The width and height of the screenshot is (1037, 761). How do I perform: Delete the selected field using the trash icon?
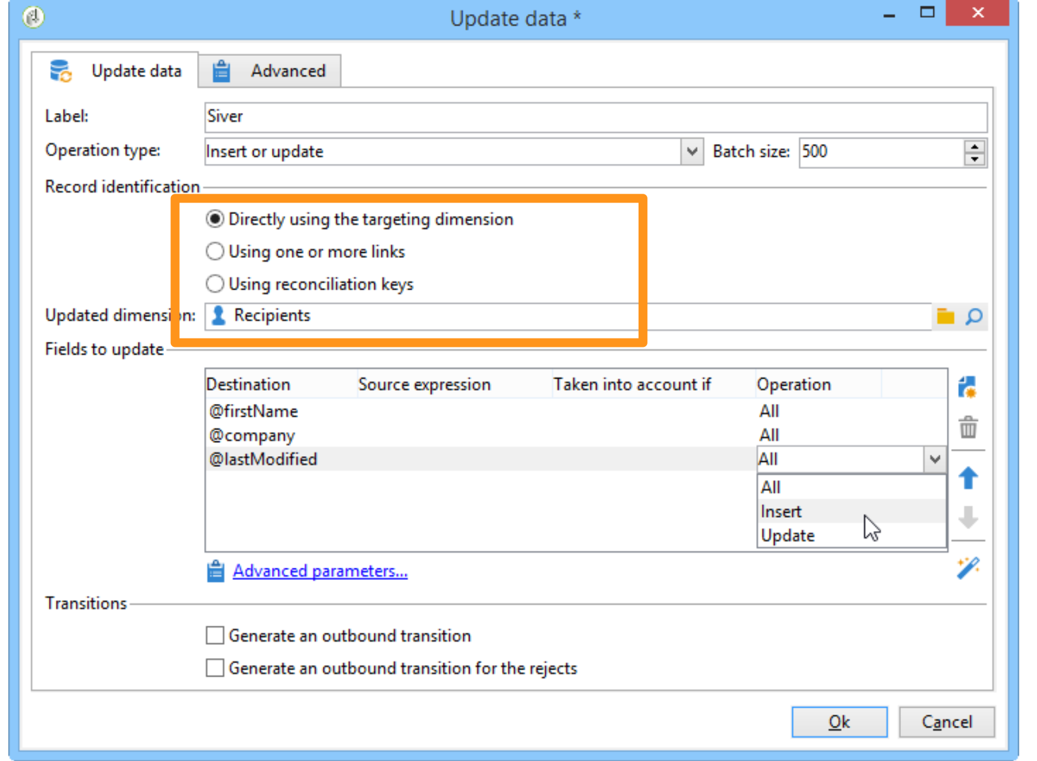(968, 428)
